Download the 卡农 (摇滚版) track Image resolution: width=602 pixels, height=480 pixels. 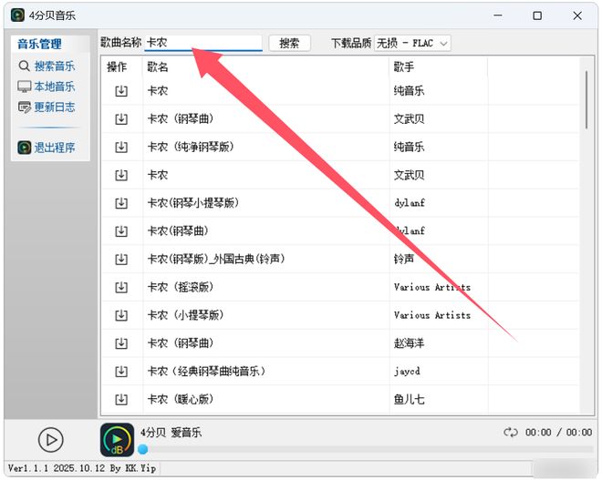tap(121, 287)
